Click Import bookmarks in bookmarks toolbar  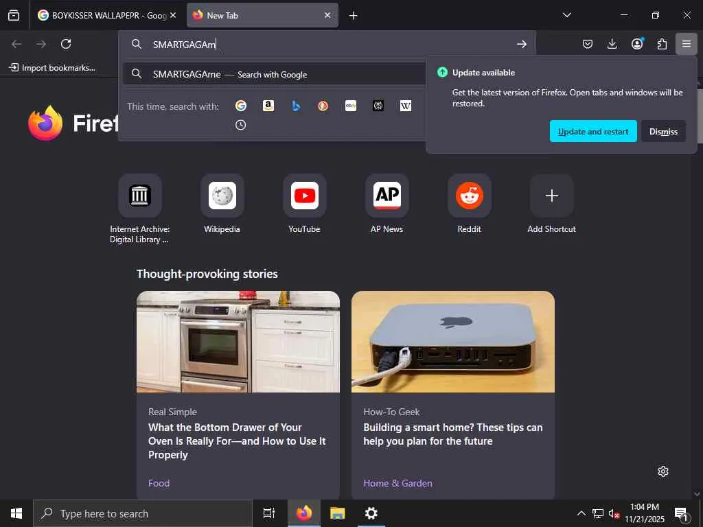pos(52,68)
